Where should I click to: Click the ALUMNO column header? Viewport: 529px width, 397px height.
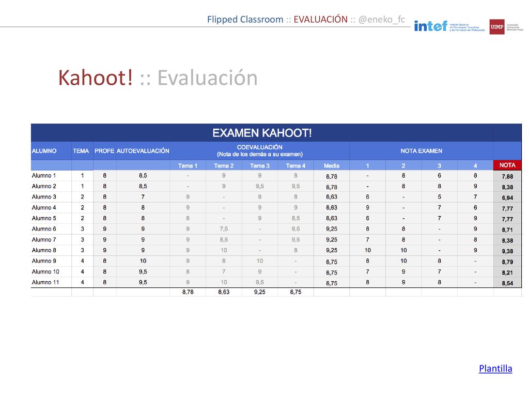click(x=44, y=151)
